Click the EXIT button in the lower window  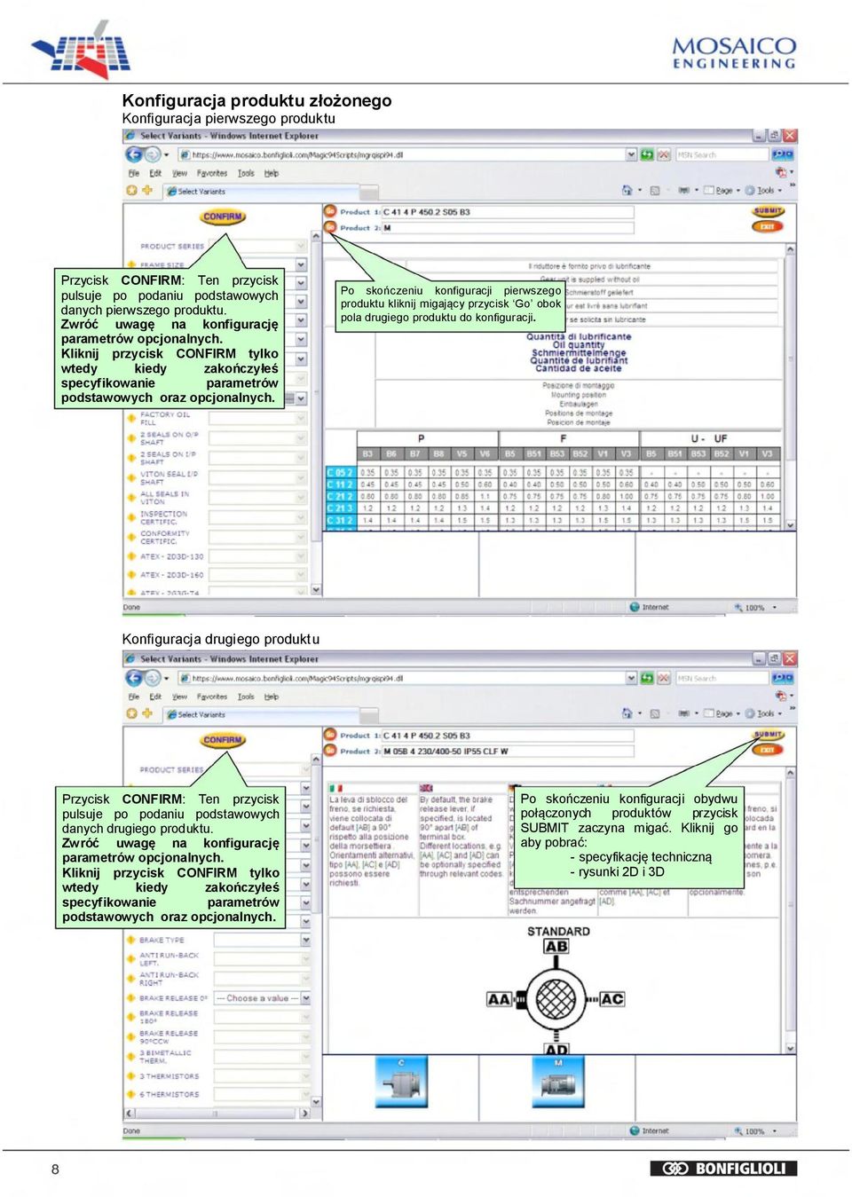pyautogui.click(x=768, y=750)
